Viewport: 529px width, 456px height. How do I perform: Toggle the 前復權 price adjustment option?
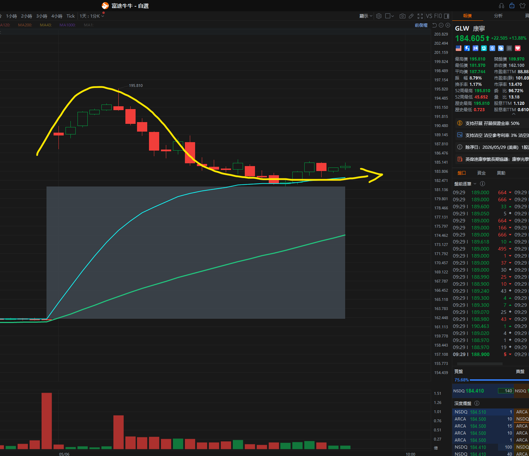[x=421, y=25]
